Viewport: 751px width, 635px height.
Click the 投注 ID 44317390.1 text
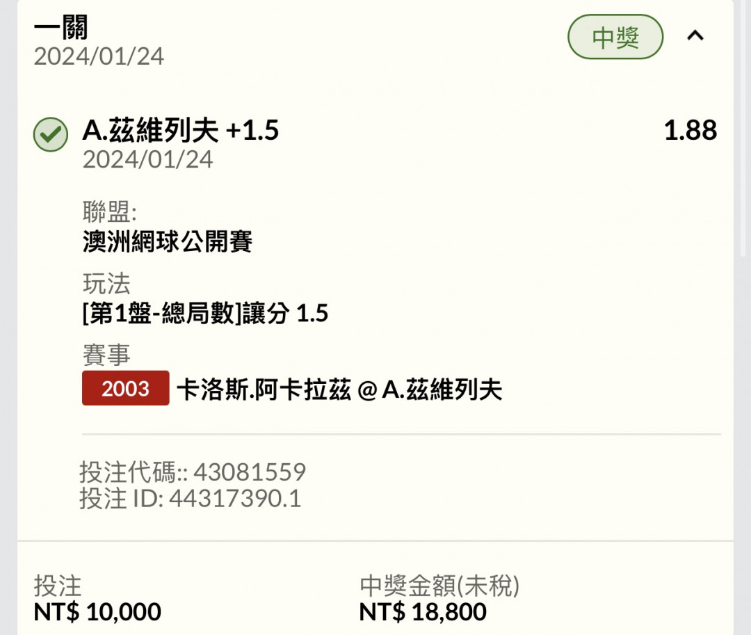point(190,499)
